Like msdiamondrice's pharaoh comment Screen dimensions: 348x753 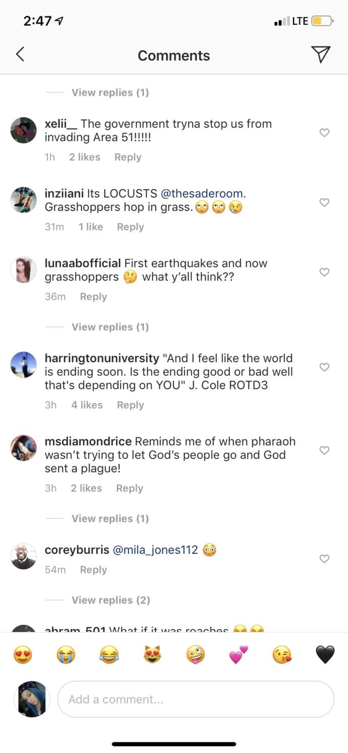[325, 450]
